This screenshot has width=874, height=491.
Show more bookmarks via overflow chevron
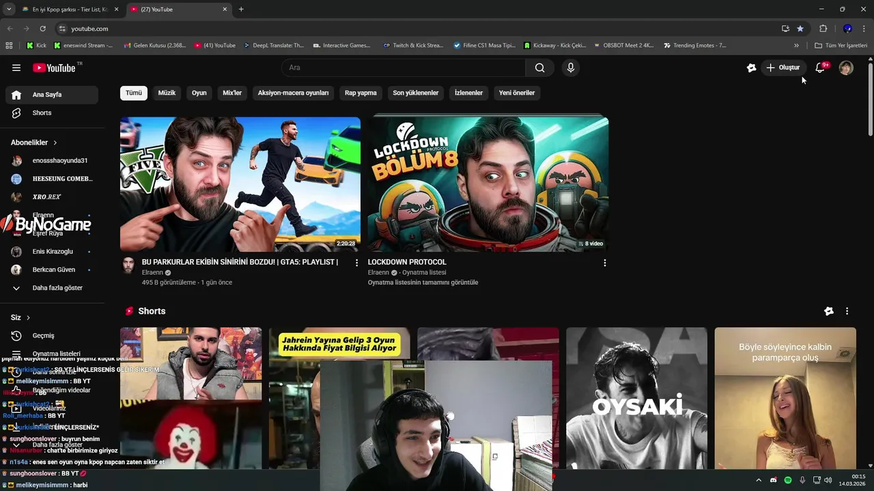796,46
